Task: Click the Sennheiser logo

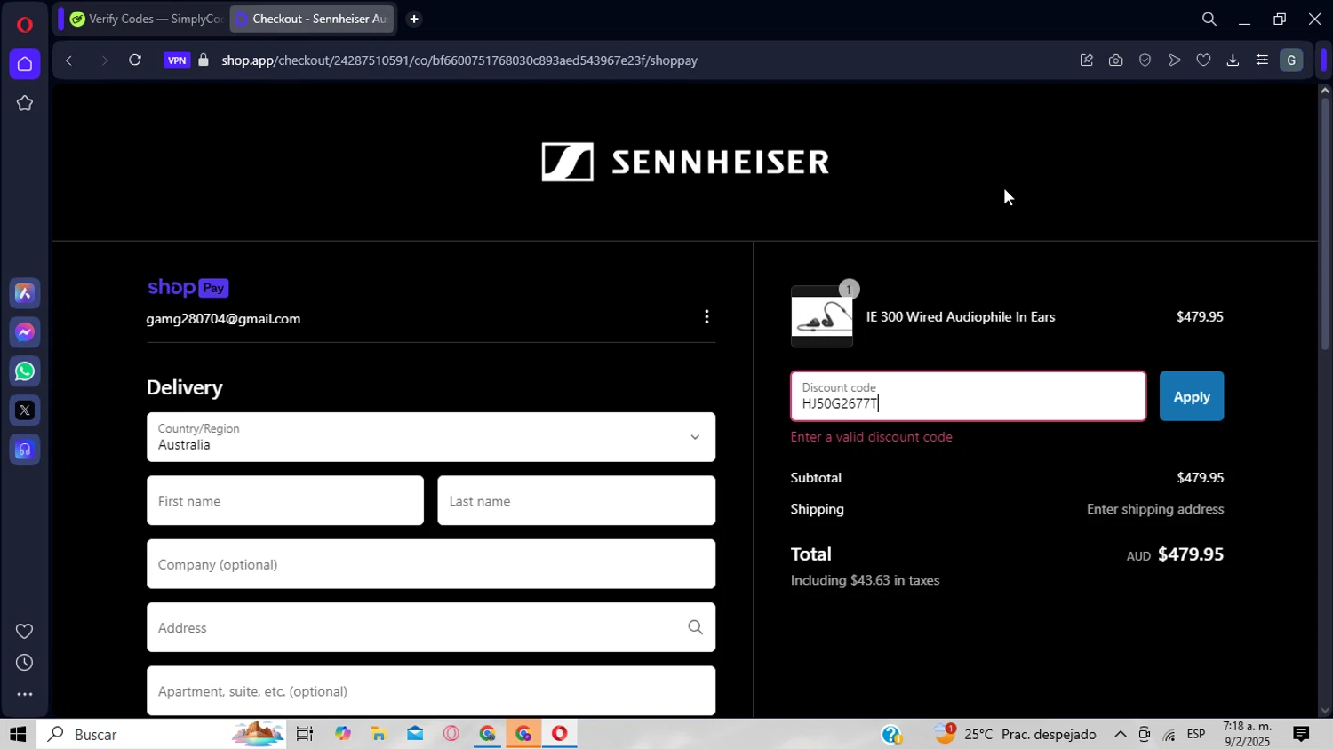Action: [685, 162]
